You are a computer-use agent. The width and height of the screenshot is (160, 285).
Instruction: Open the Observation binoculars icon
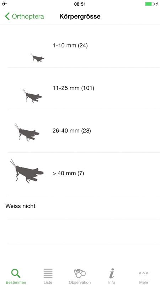(80, 273)
